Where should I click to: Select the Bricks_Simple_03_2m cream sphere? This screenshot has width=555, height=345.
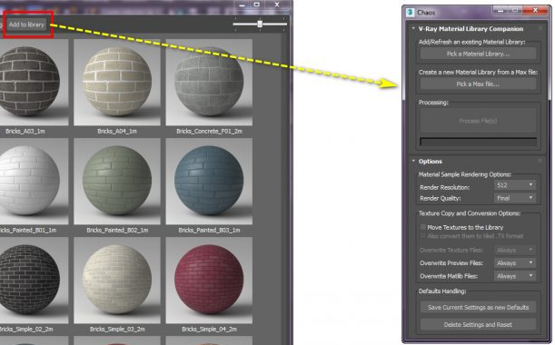pos(117,281)
